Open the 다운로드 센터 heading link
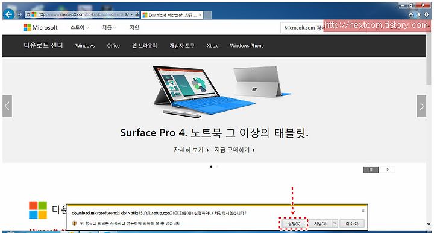This screenshot has height=233, width=434. pos(43,45)
